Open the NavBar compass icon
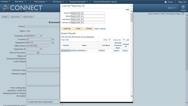The image size is (188, 106). 183,7
